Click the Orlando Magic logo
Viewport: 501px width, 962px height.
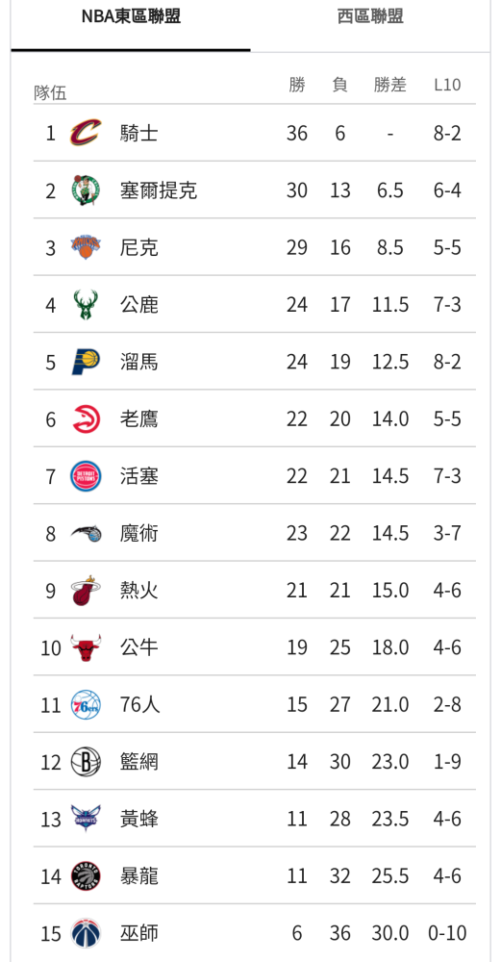pos(86,533)
